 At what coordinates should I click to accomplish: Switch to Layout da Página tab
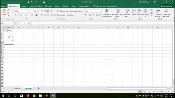(36, 6)
